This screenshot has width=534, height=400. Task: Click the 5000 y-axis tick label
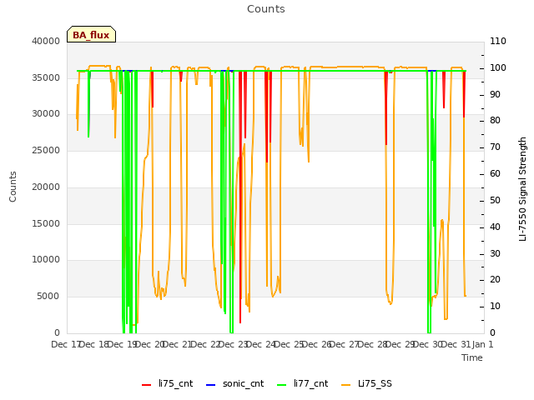[48, 297]
